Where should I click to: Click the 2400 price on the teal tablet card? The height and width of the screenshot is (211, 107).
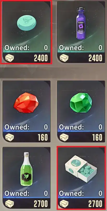coord(41,58)
